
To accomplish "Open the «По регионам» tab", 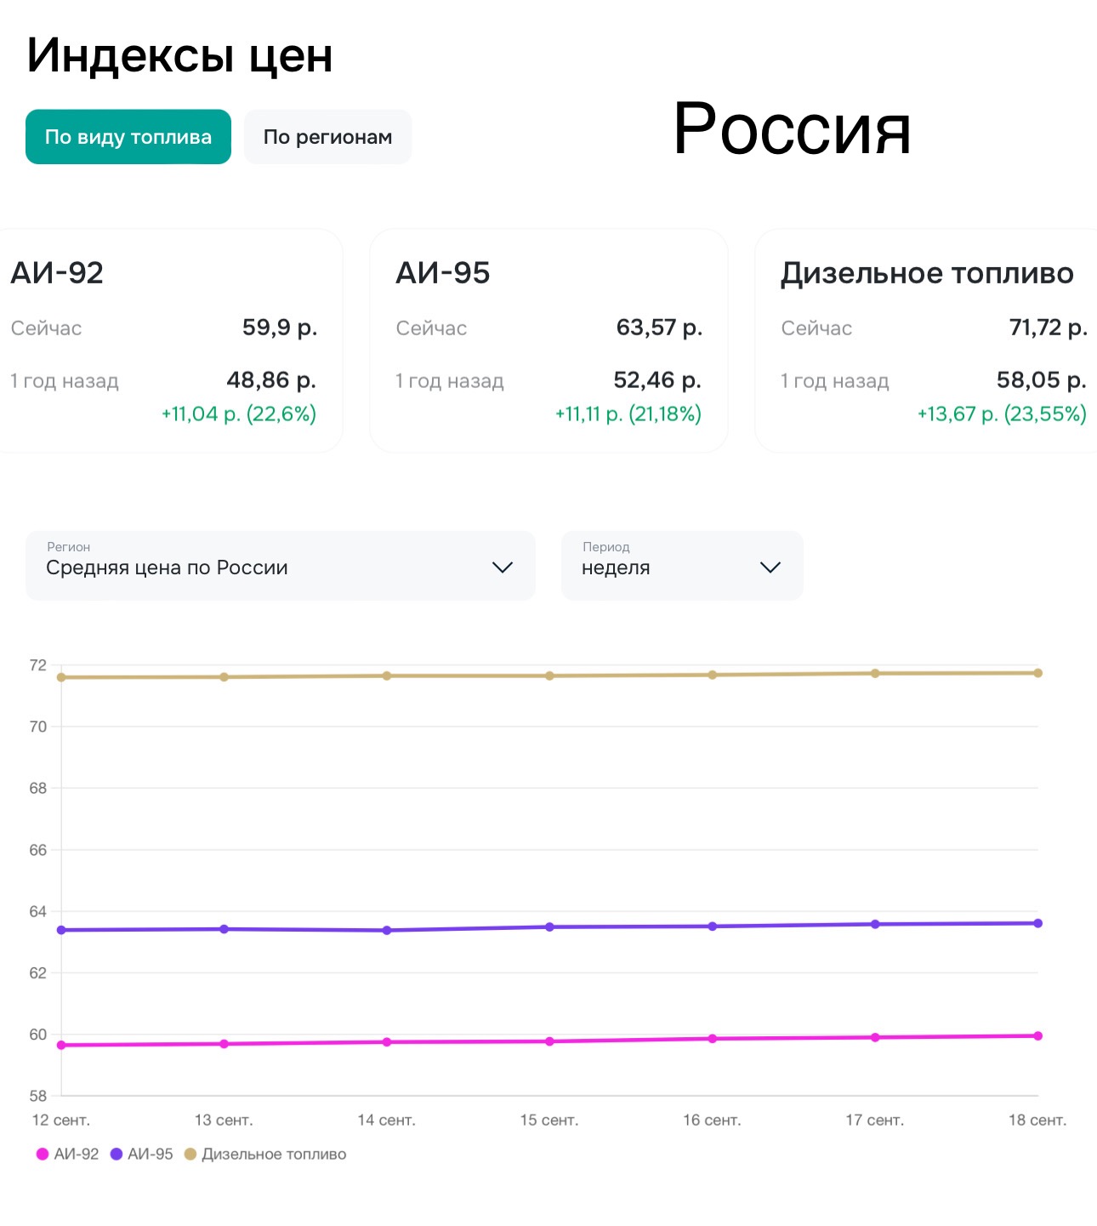I will (x=327, y=137).
